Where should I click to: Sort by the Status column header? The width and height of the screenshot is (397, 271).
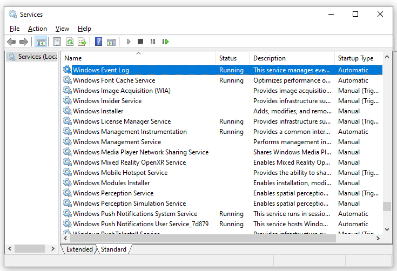(233, 58)
